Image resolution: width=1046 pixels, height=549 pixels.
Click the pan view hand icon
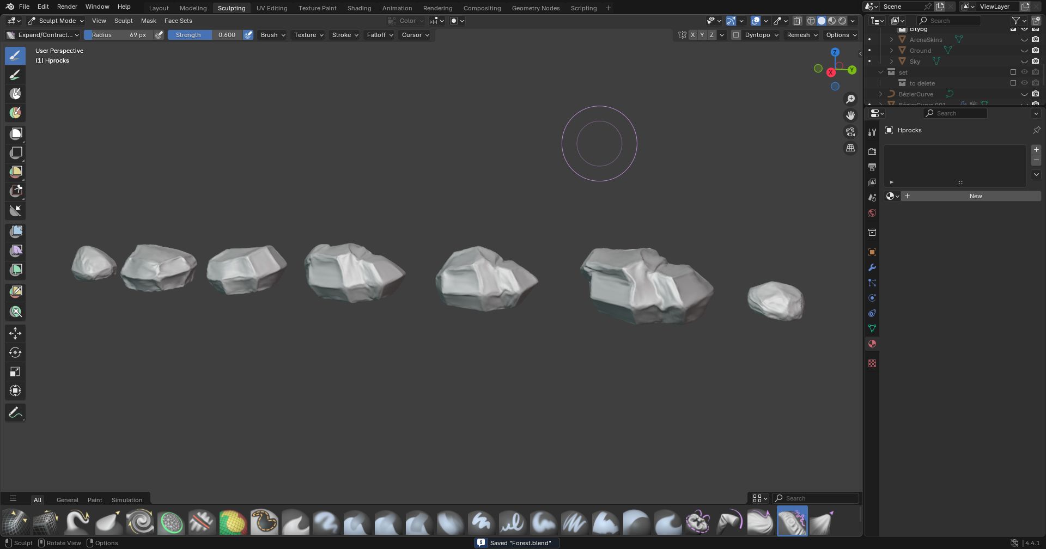tap(850, 115)
